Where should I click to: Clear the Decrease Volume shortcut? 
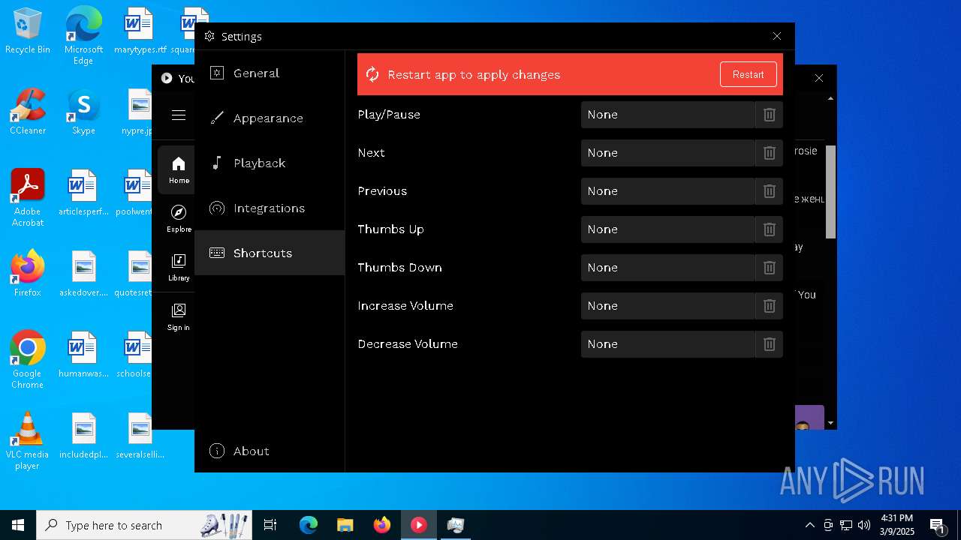point(769,344)
